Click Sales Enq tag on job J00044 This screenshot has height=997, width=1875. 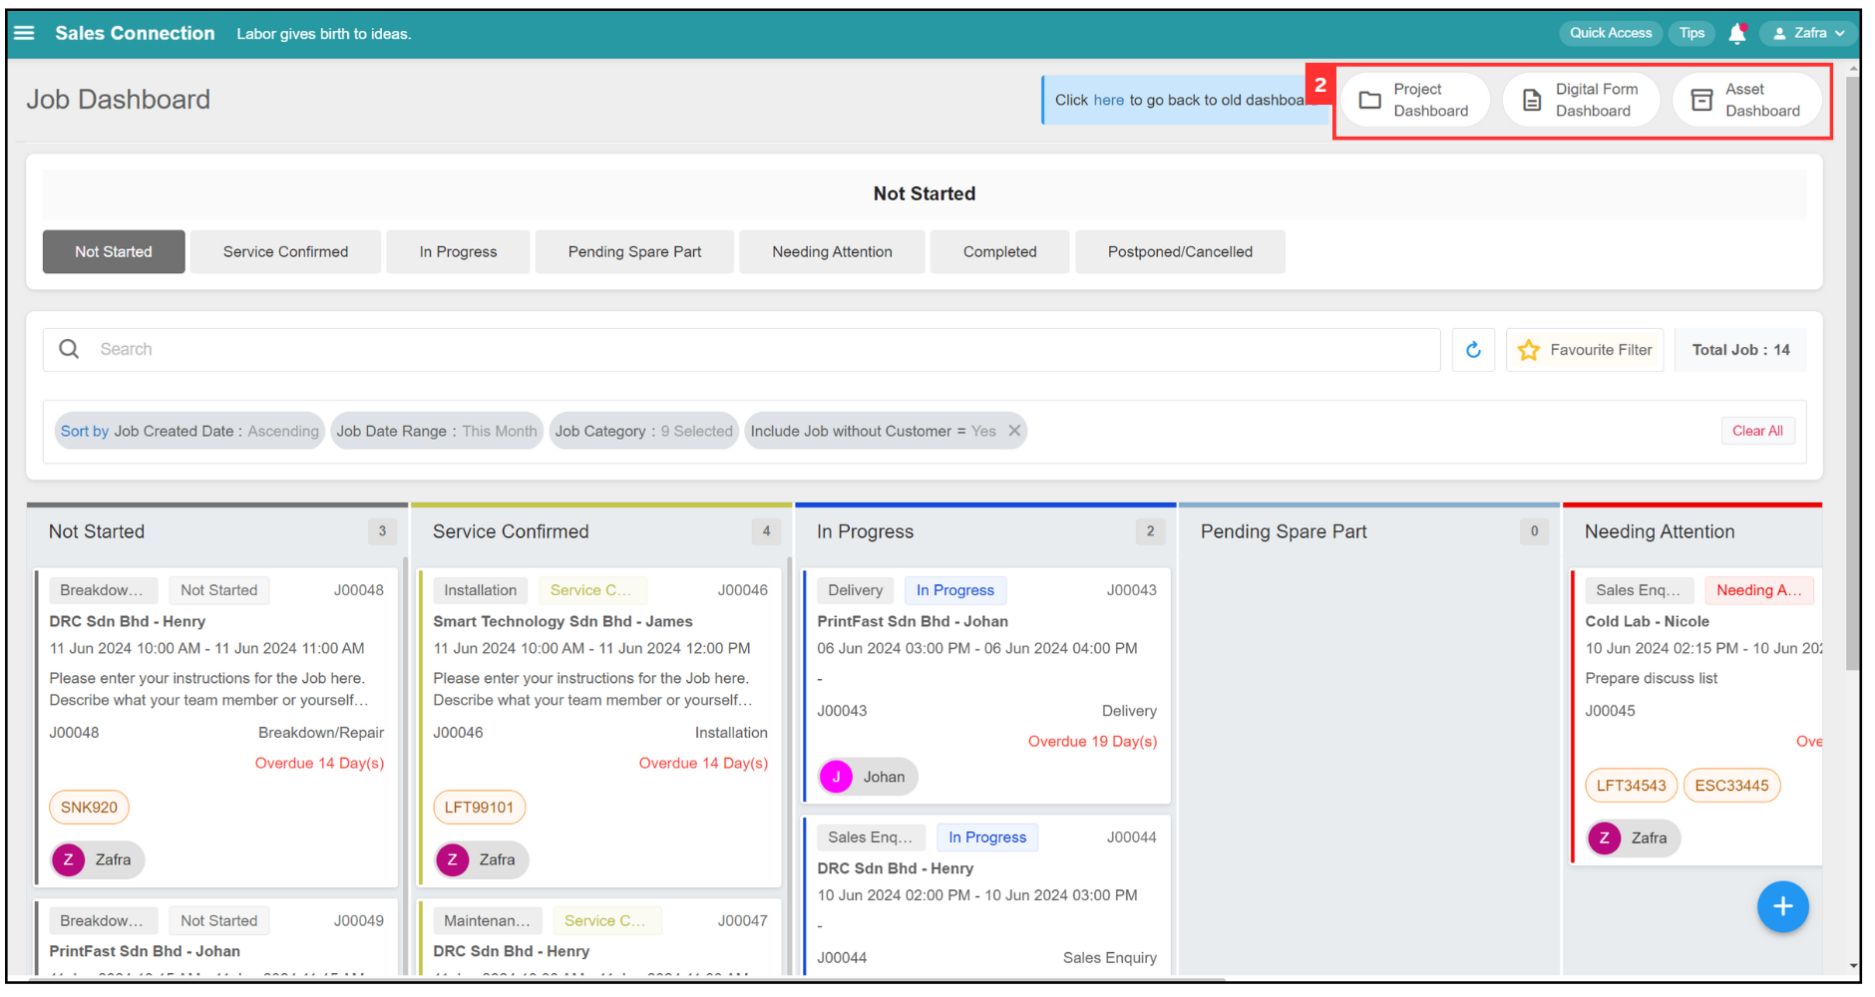(x=870, y=837)
